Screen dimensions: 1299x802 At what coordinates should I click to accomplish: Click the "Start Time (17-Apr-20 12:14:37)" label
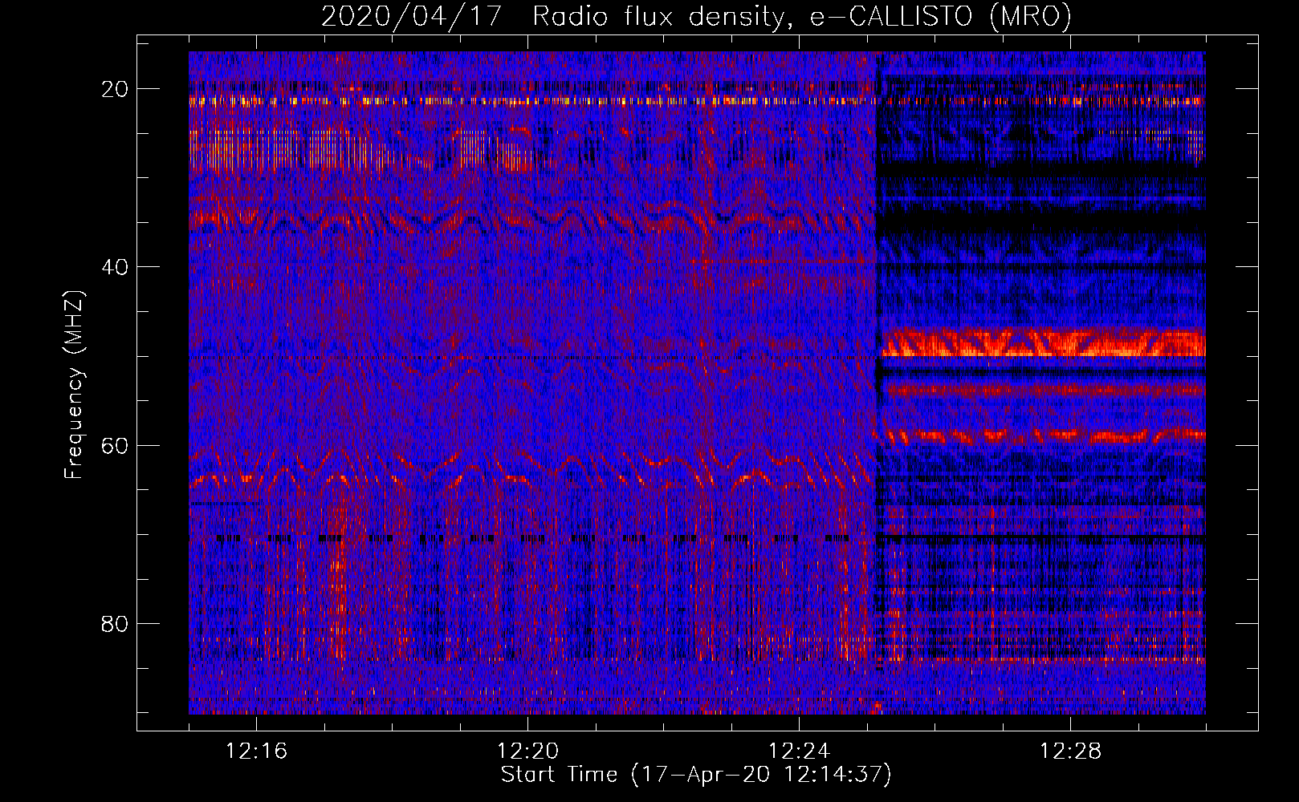pyautogui.click(x=696, y=775)
